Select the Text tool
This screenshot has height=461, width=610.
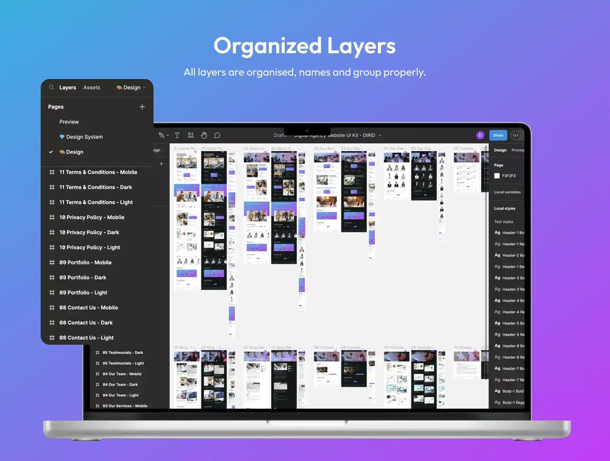(177, 135)
